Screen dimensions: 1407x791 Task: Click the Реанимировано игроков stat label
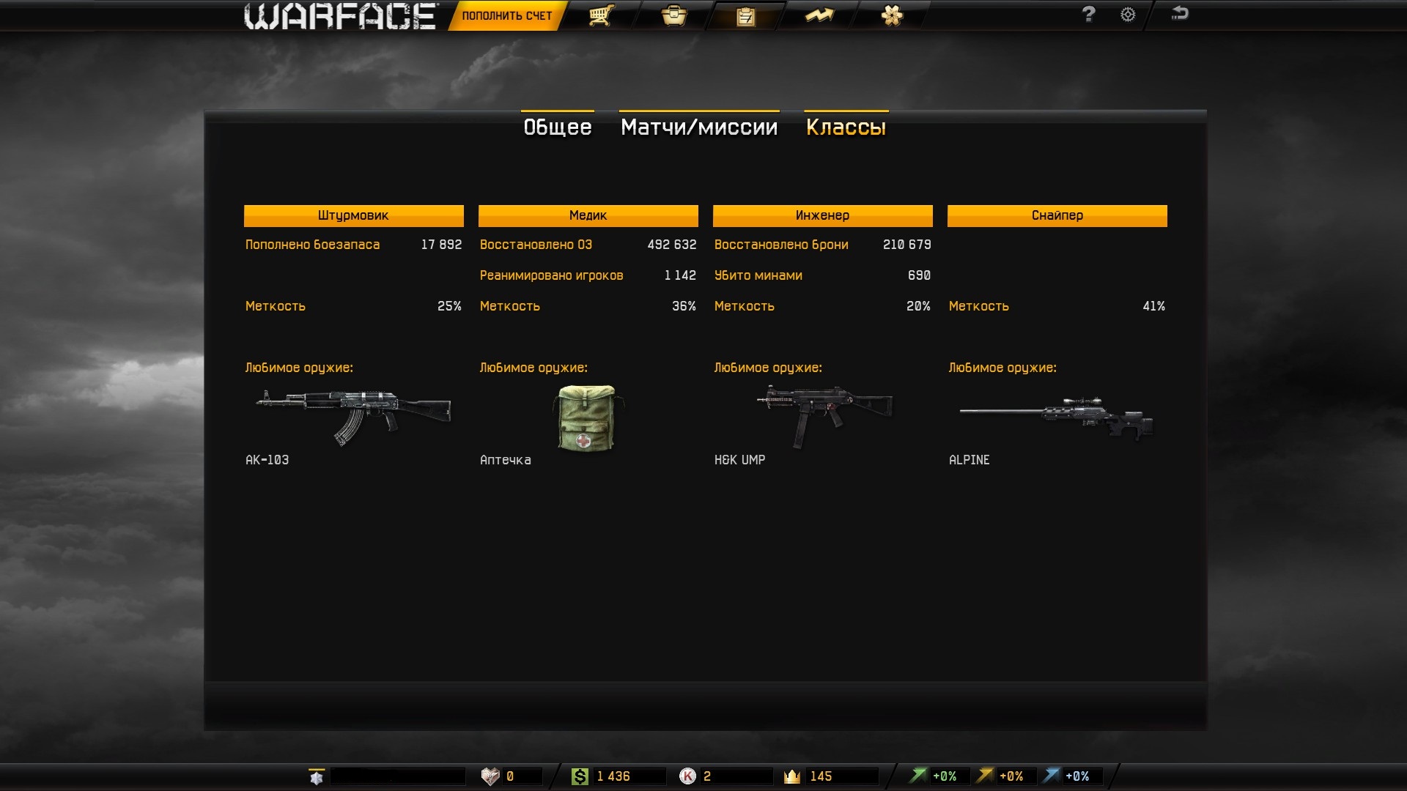551,275
